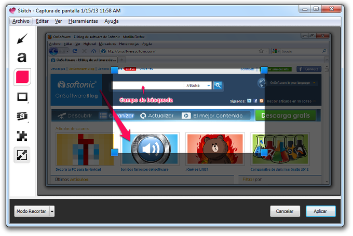Click El mejor Contenido tab
The image size is (353, 236).
(x=212, y=115)
